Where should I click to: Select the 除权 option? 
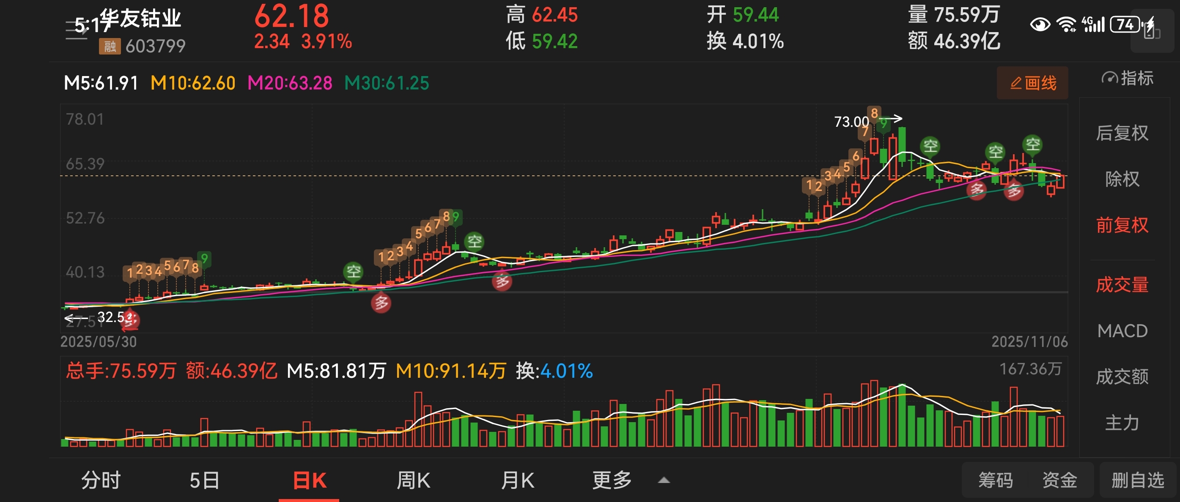click(x=1122, y=179)
